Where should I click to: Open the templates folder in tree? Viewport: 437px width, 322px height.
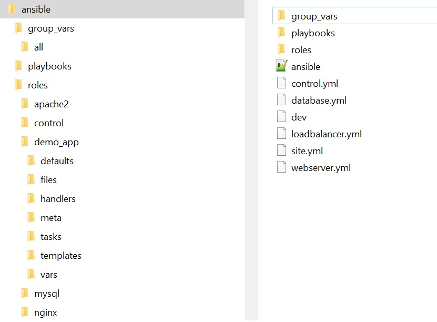point(60,256)
